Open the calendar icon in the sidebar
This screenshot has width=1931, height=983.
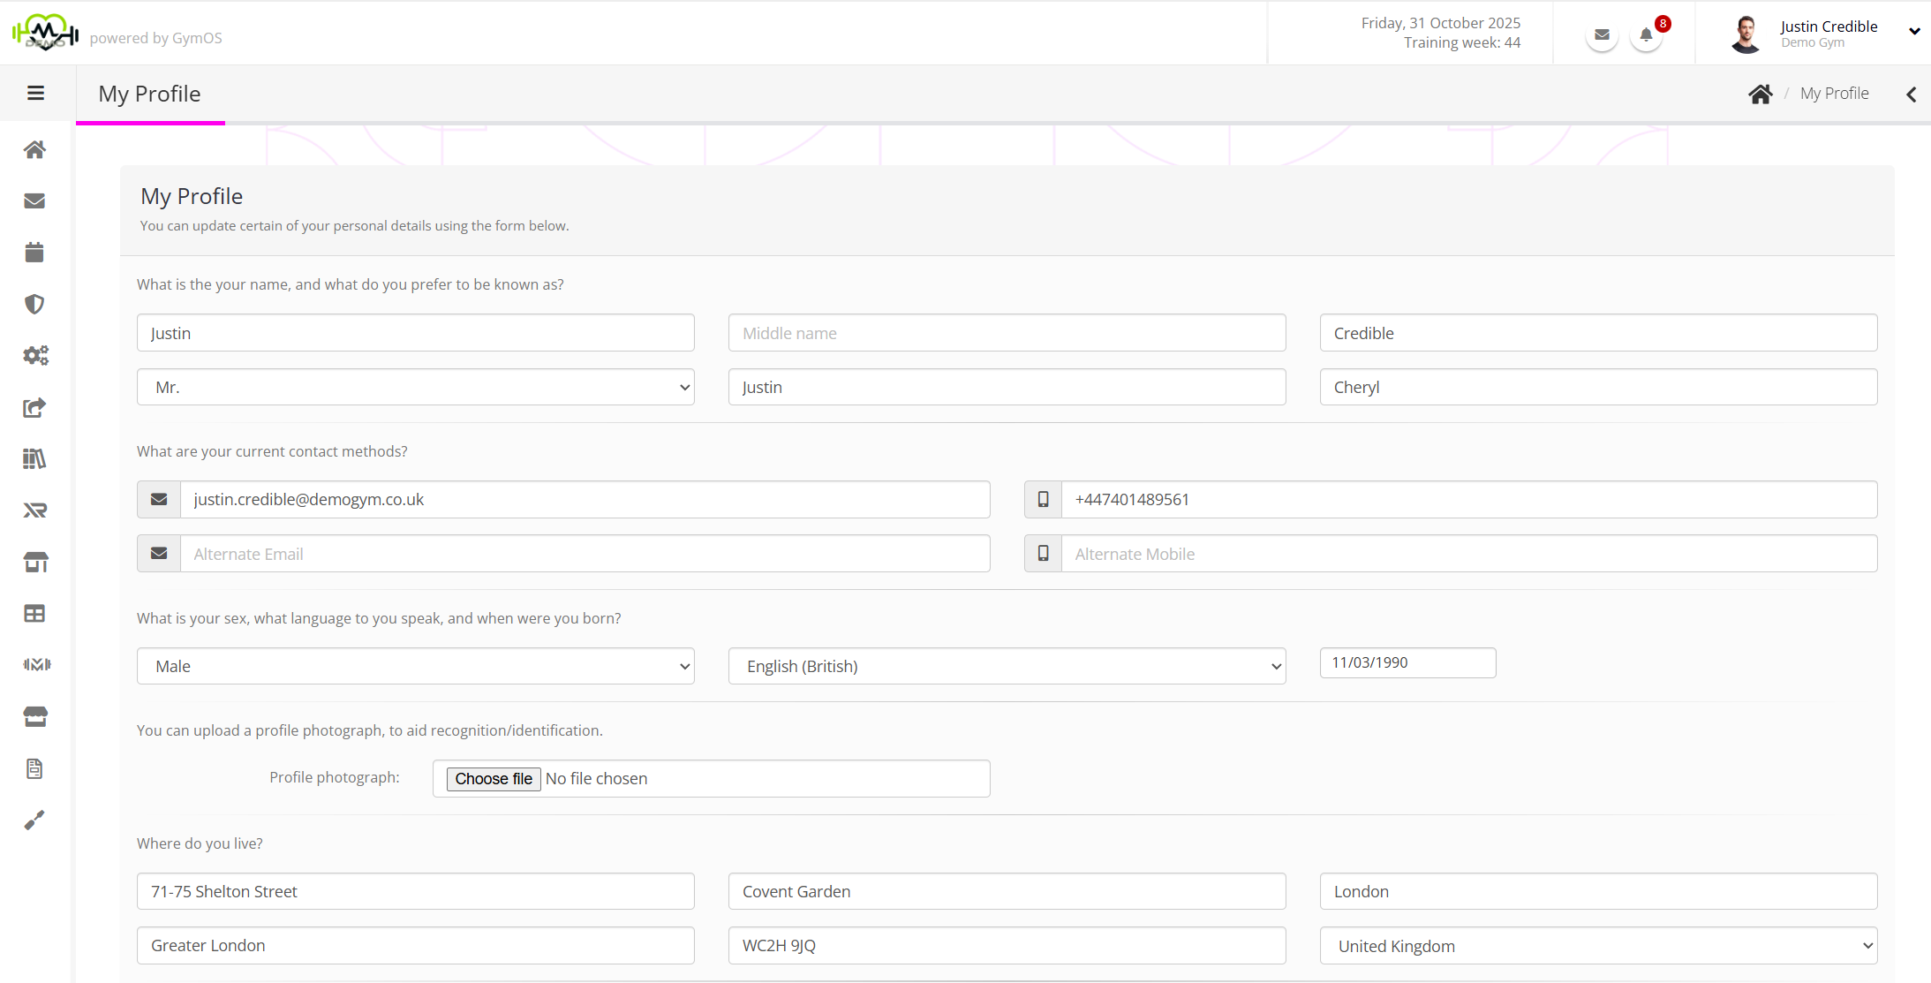[x=34, y=253]
